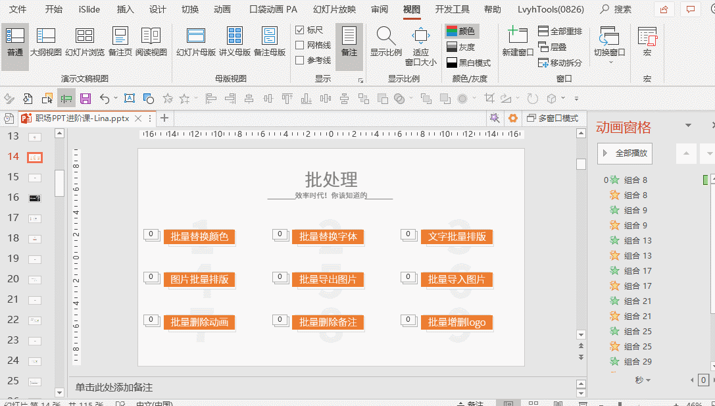
Task: Switch to the 开始 home tab
Action: pos(54,10)
